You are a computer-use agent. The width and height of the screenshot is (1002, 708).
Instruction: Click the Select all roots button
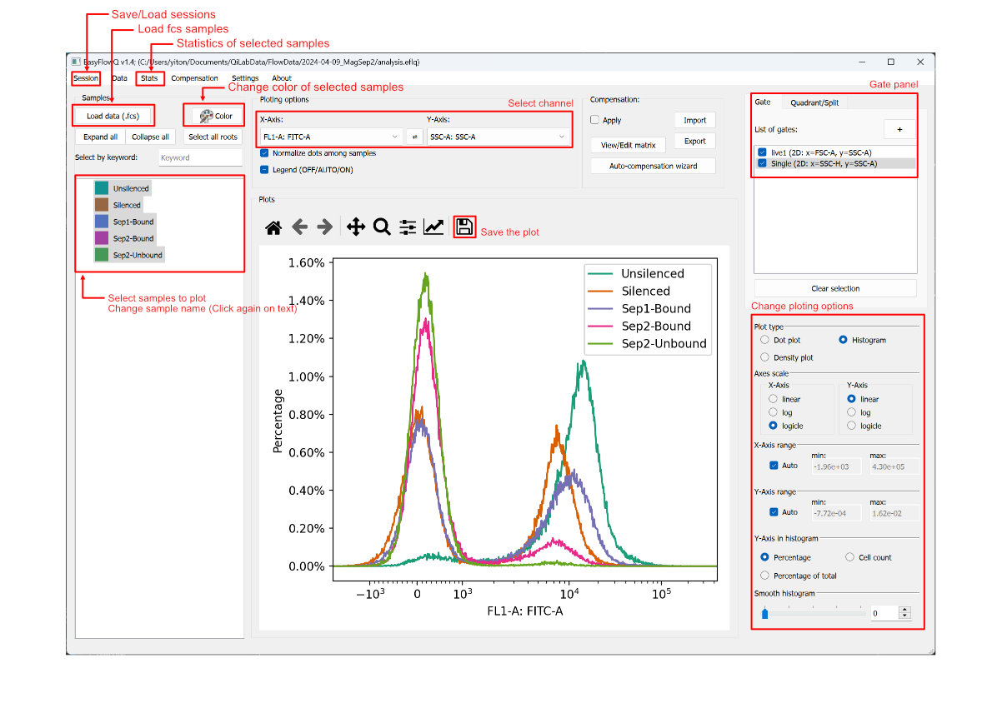click(213, 137)
